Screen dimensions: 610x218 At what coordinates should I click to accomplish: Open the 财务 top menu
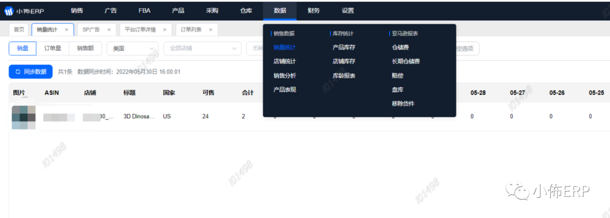313,11
